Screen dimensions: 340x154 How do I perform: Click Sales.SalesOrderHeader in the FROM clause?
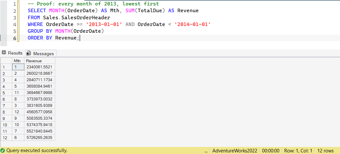pyautogui.click(x=77, y=18)
